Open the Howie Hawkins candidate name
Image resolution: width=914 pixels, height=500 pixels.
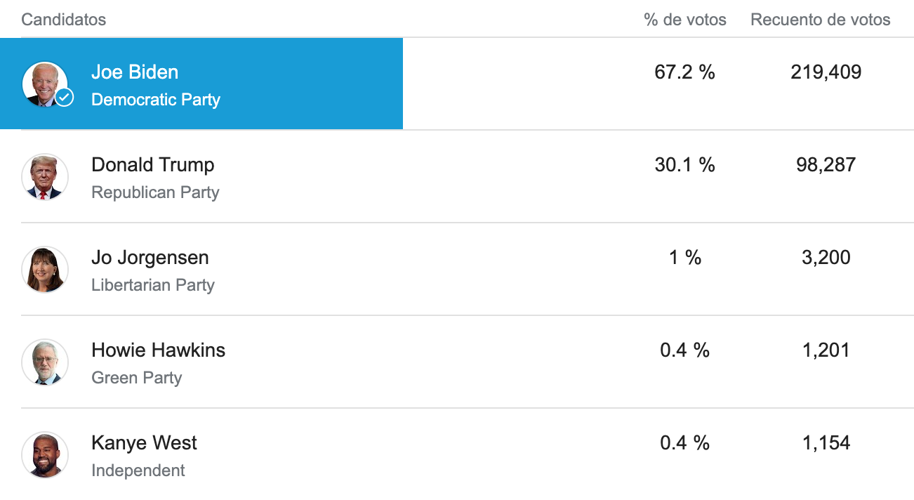point(158,350)
